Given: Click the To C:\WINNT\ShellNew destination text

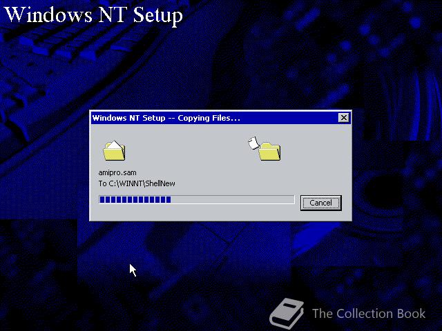Looking at the screenshot, I should [x=137, y=183].
